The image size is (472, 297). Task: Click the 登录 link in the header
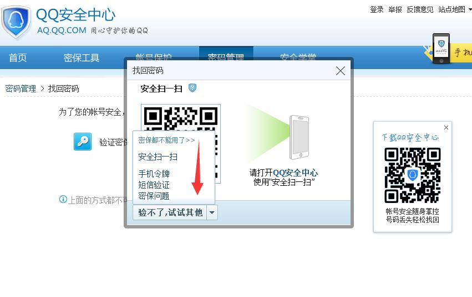pyautogui.click(x=377, y=9)
